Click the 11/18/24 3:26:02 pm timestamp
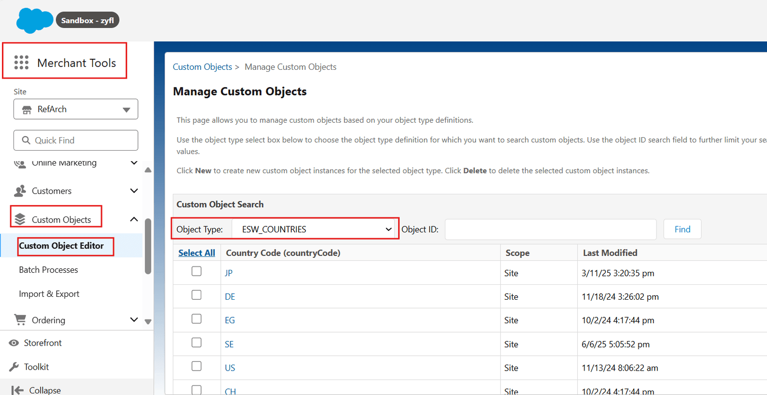Screen dimensions: 767x395 [x=620, y=297]
